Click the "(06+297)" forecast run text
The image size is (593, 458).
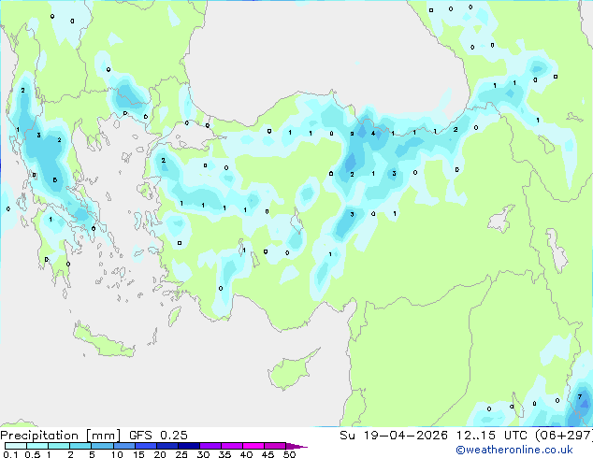click(x=564, y=436)
